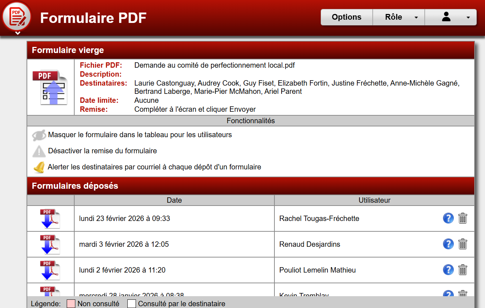This screenshot has width=485, height=308.
Task: Toggle Masquer le formulaire eye icon
Action: point(39,135)
